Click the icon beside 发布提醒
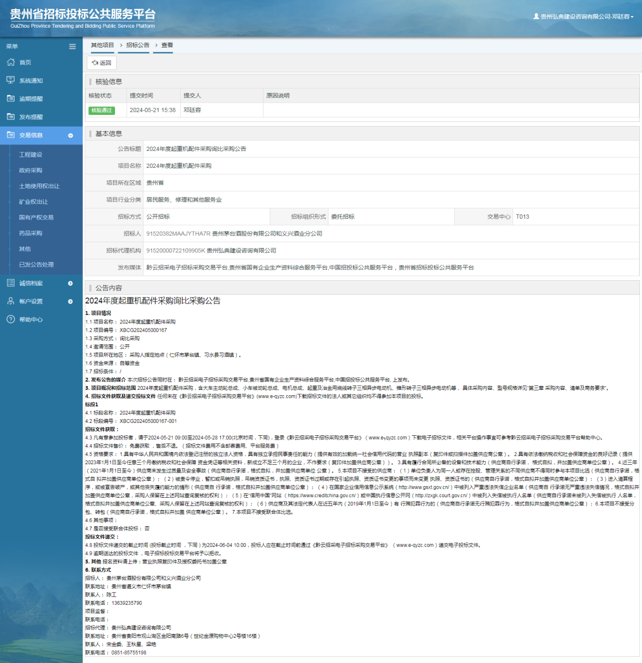The height and width of the screenshot is (663, 642). (x=11, y=117)
